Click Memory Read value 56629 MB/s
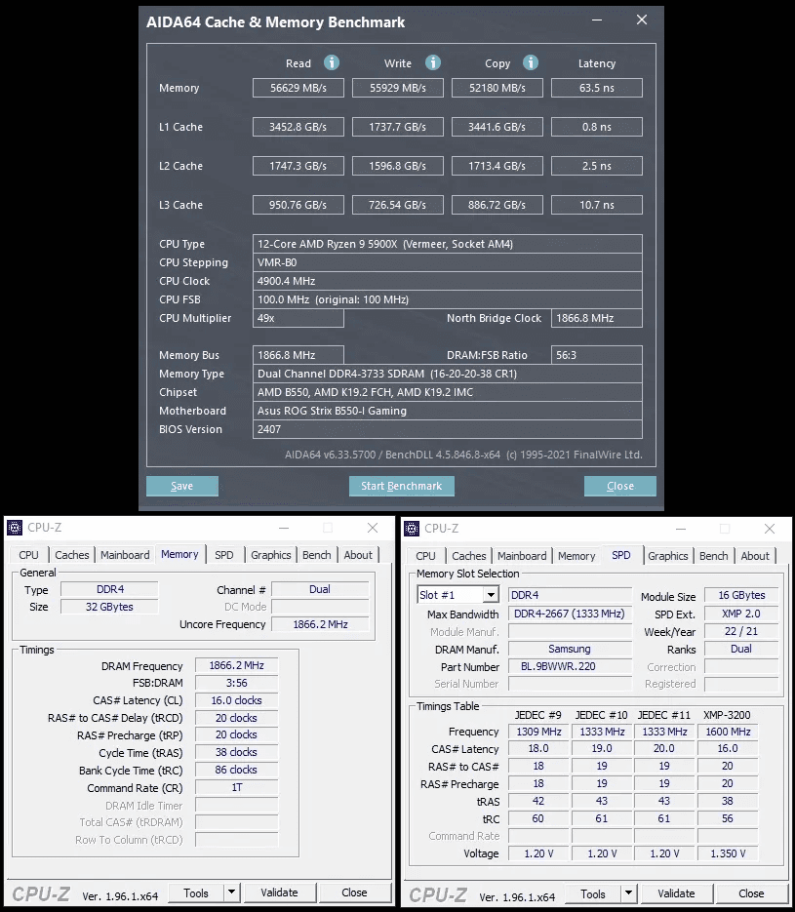Screen dimensions: 795x912 [298, 88]
